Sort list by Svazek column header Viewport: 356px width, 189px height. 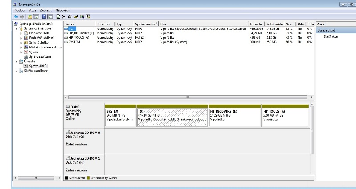[79, 24]
